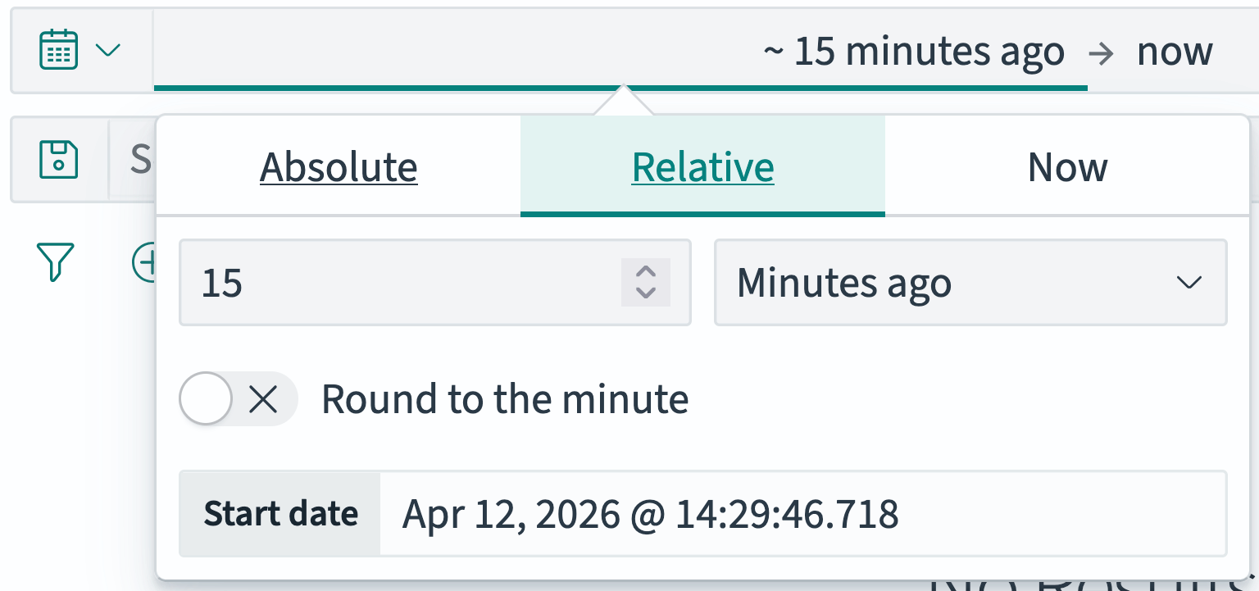Viewport: 1259px width, 591px height.
Task: Decrement the minutes with the stepper down arrow
Action: coord(645,293)
